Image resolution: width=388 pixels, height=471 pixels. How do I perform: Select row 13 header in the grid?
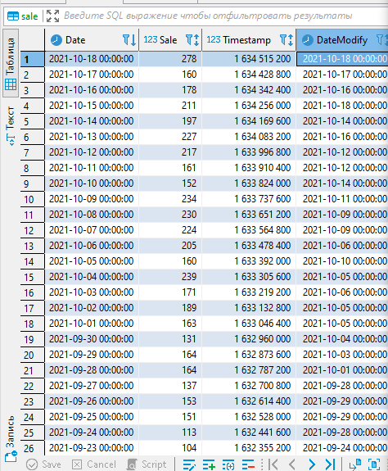[33, 246]
